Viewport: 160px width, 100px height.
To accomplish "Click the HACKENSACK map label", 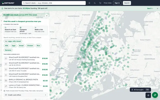I will [x=73, y=16].
